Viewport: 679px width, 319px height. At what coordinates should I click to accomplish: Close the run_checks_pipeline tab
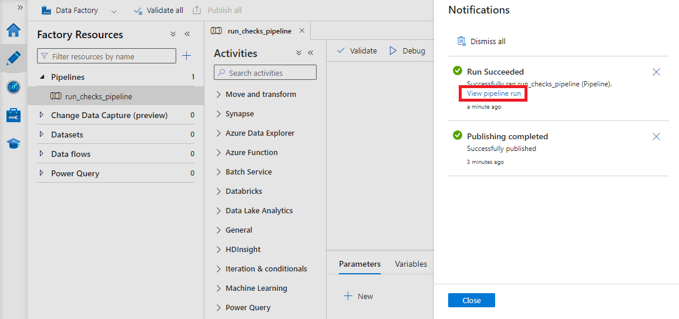pos(302,31)
